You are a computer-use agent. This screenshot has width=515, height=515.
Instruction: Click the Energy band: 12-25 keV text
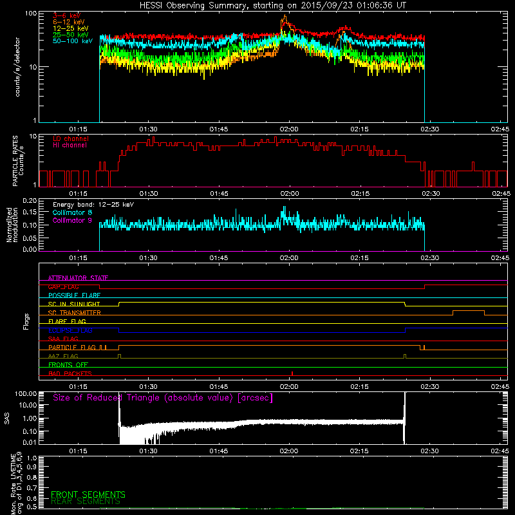tap(93, 205)
